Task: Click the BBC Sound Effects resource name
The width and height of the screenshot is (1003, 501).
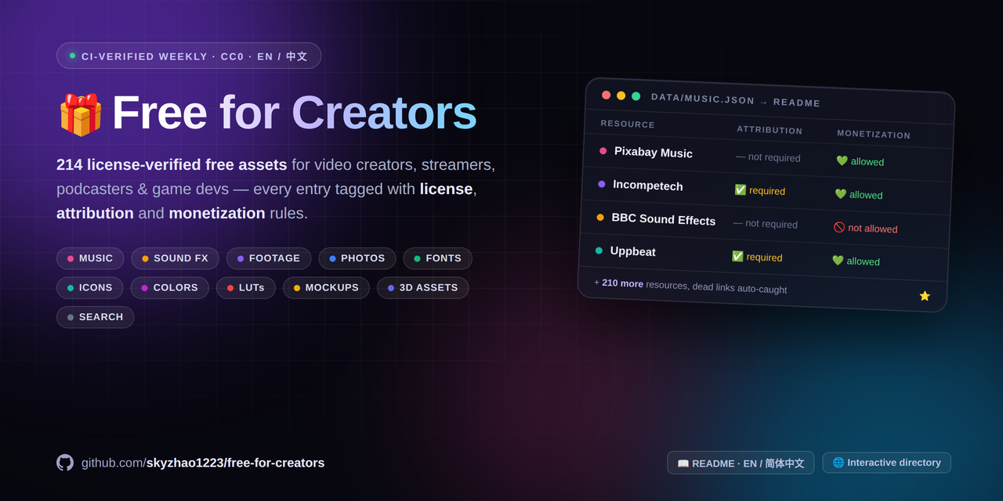Action: click(x=664, y=219)
